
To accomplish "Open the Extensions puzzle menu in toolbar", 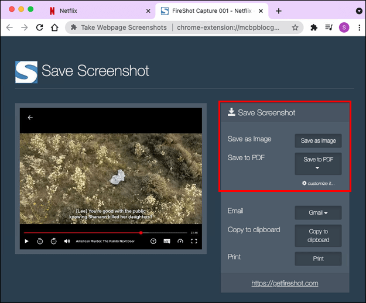I will (314, 27).
